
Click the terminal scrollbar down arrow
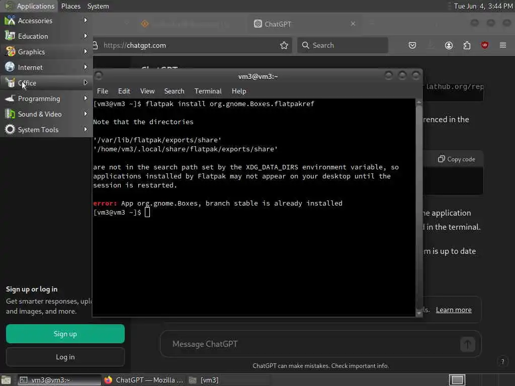(x=419, y=313)
